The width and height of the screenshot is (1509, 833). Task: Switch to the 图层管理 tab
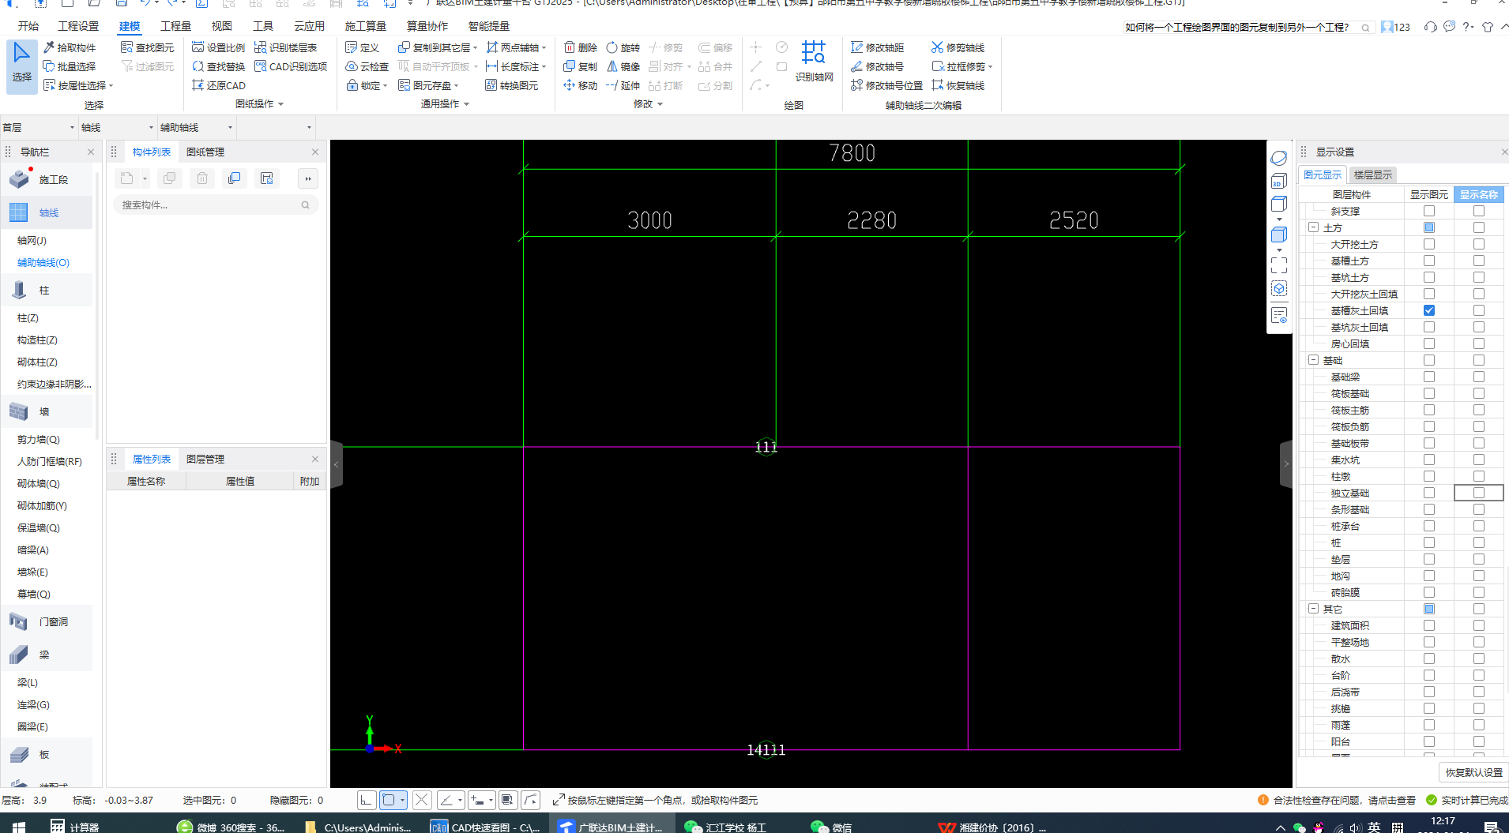205,459
